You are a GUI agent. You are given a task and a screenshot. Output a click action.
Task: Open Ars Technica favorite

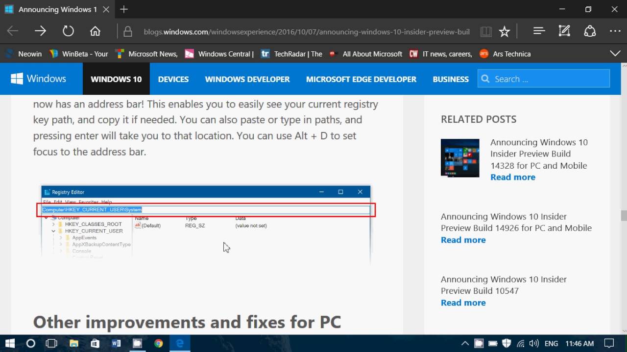click(505, 54)
